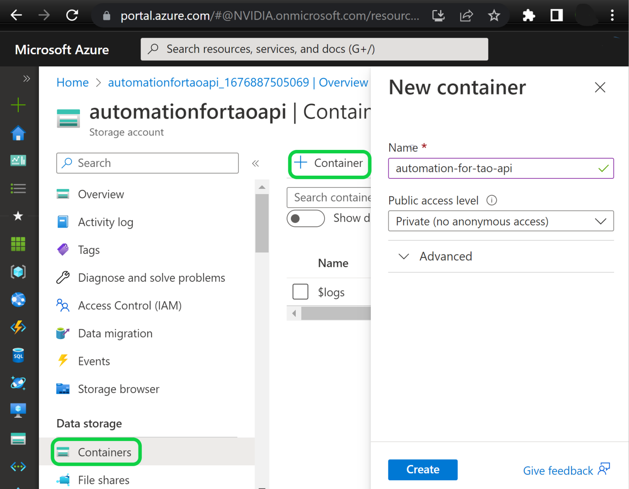The image size is (629, 489).
Task: Check the $logs container checkbox
Action: pos(301,291)
